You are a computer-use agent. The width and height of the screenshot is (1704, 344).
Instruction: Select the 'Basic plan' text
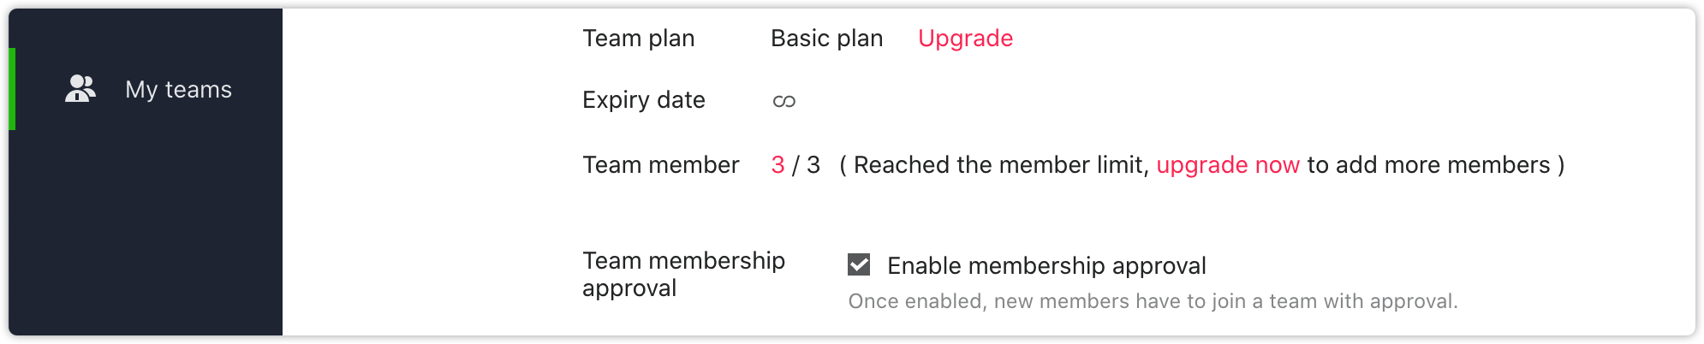point(826,39)
